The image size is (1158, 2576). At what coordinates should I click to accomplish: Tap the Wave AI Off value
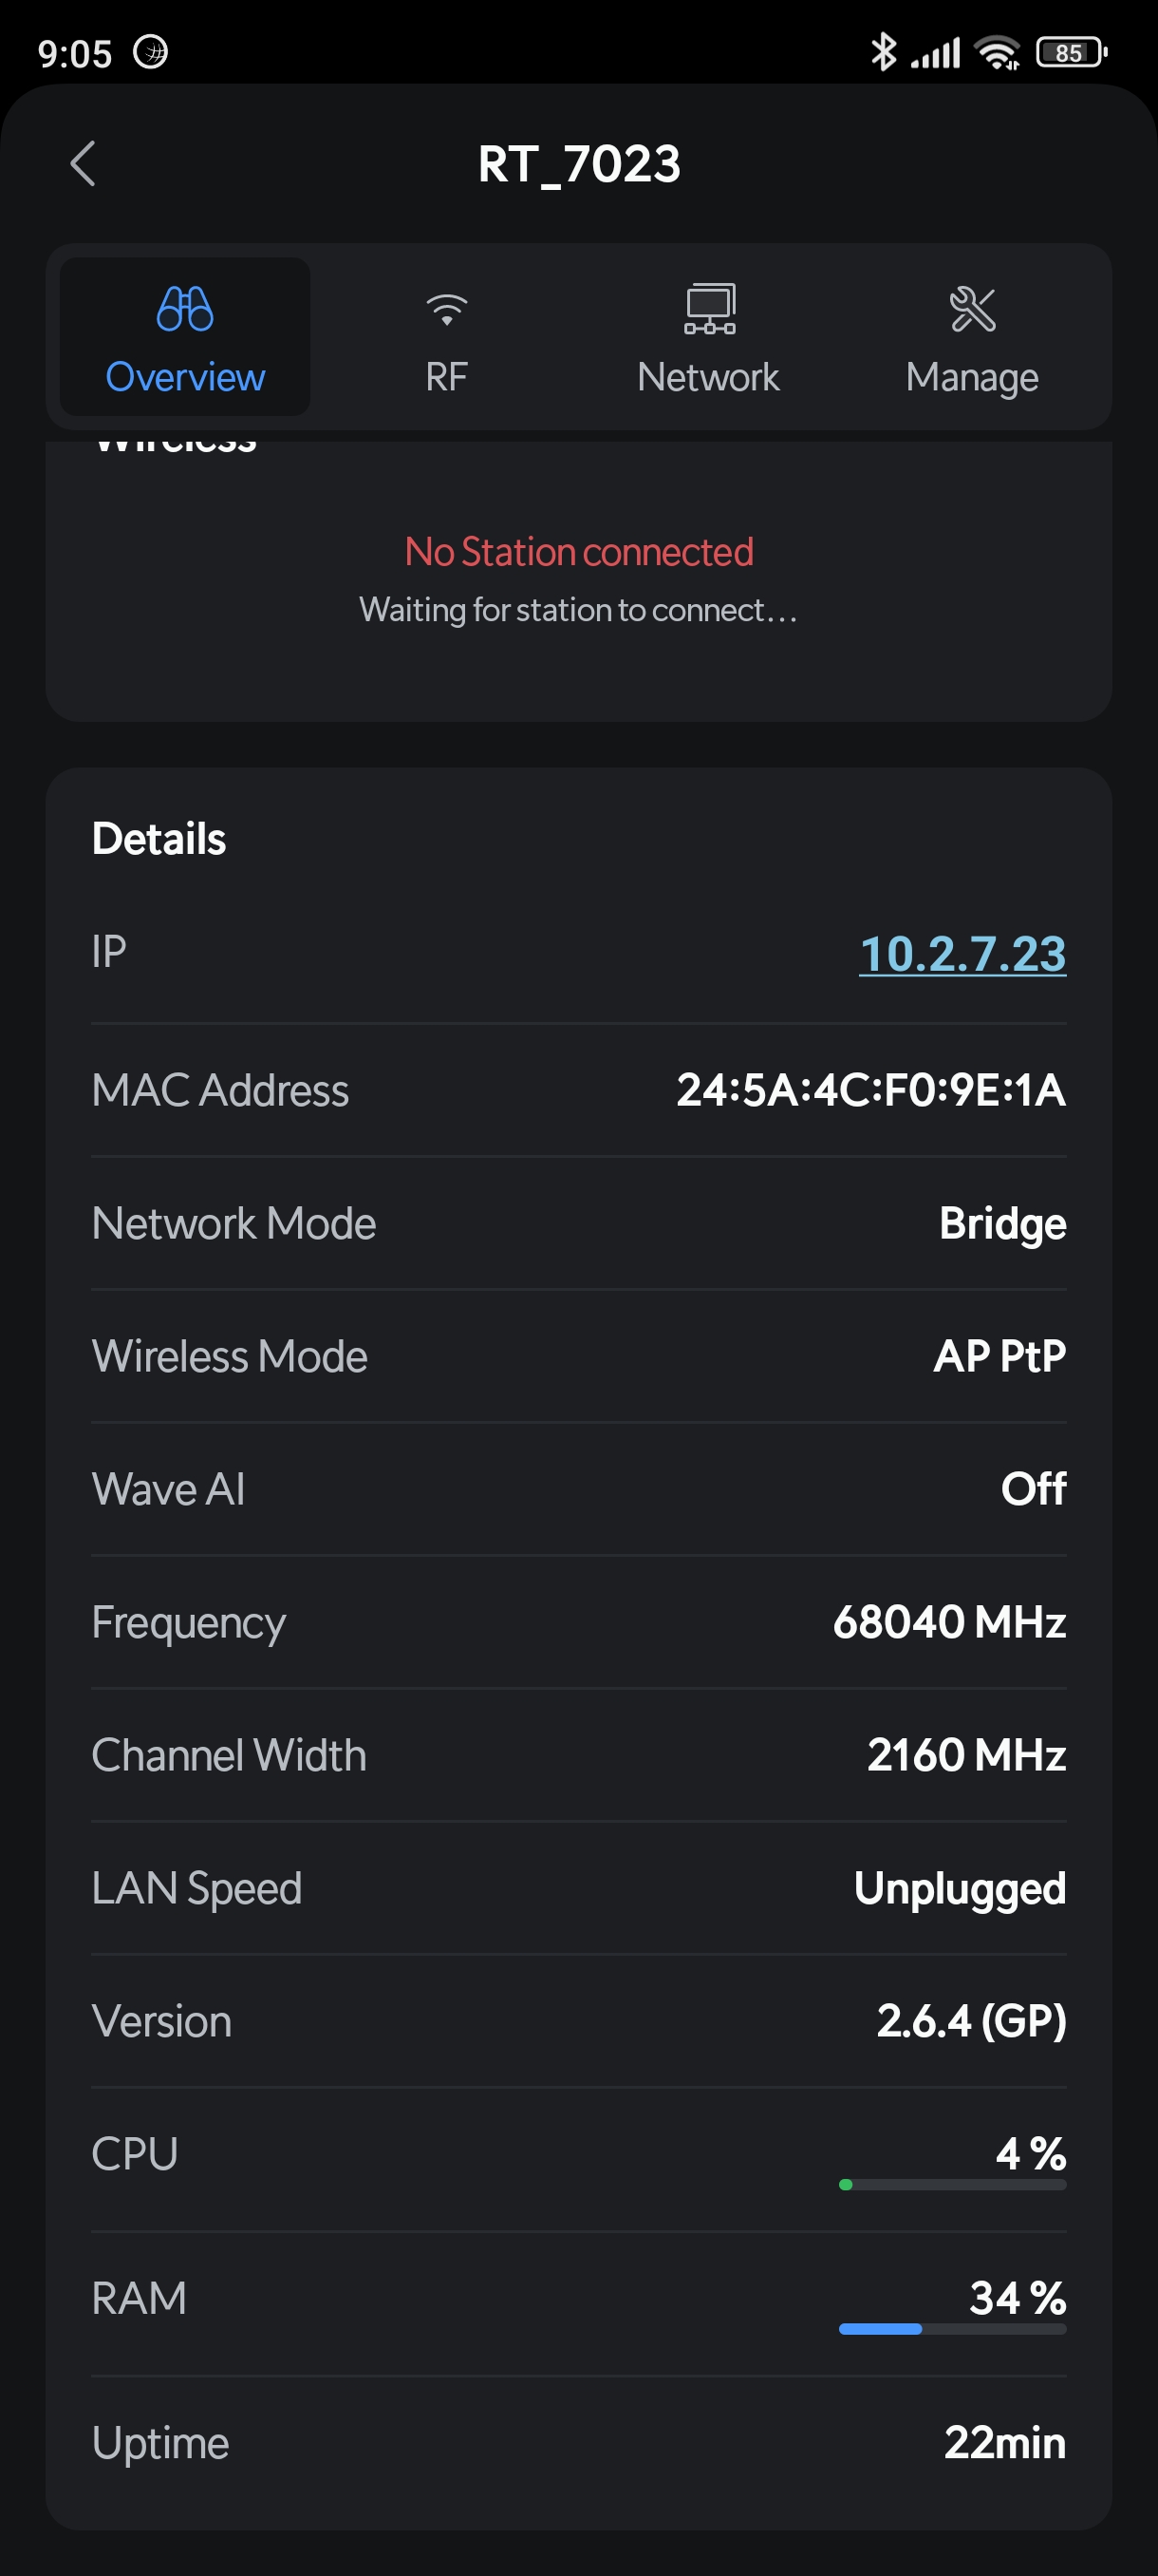tap(1033, 1489)
